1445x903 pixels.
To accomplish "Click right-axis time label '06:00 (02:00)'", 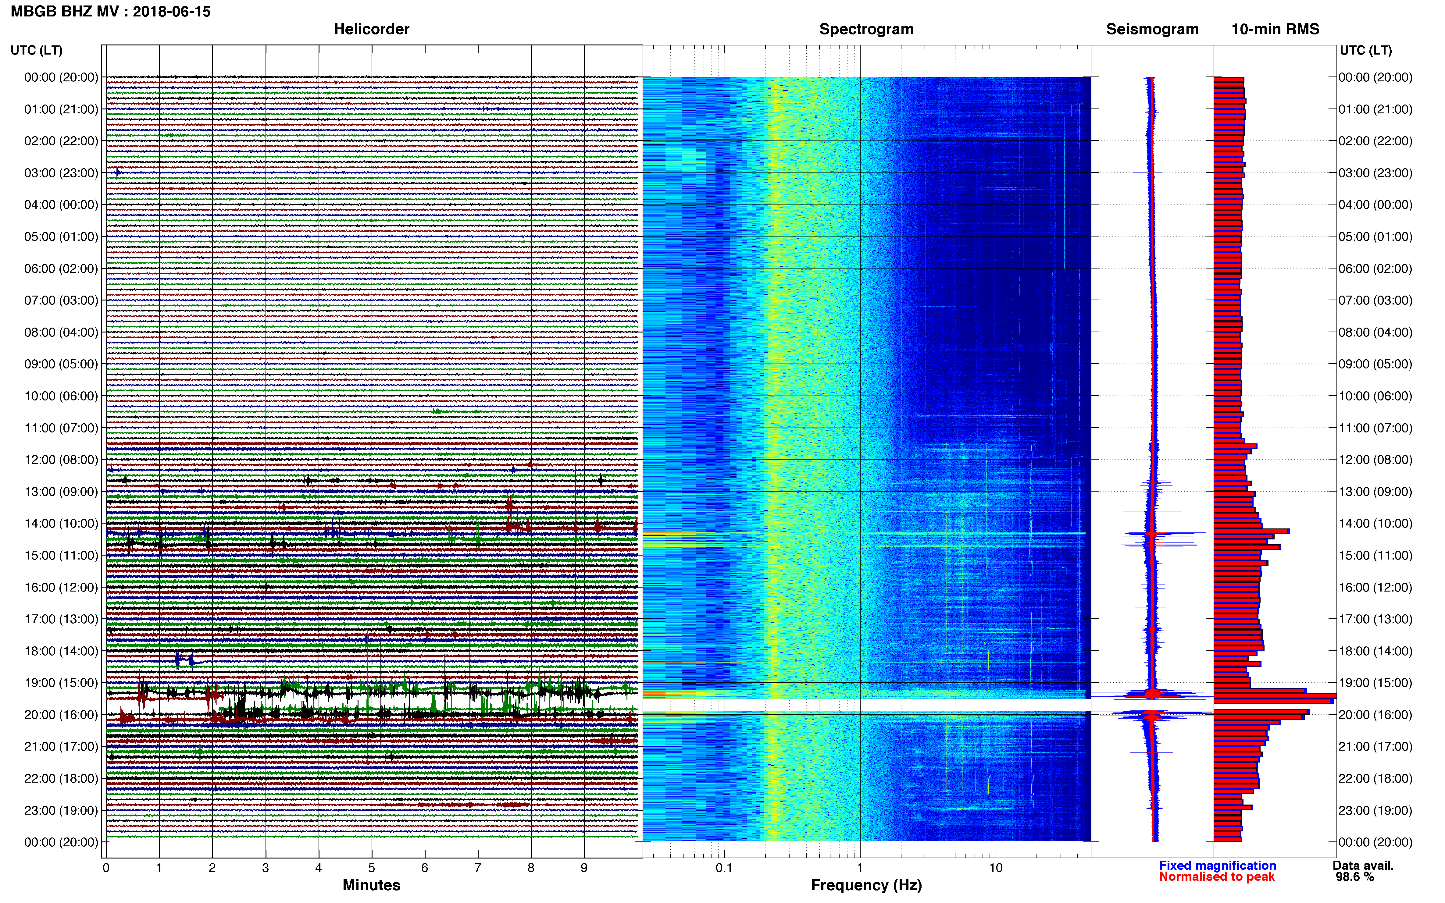I will (1375, 269).
